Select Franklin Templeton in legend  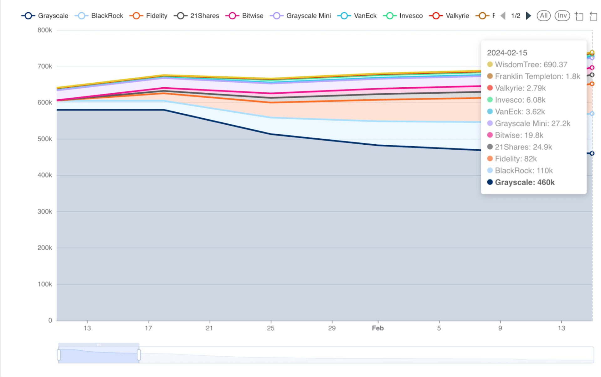coord(491,16)
